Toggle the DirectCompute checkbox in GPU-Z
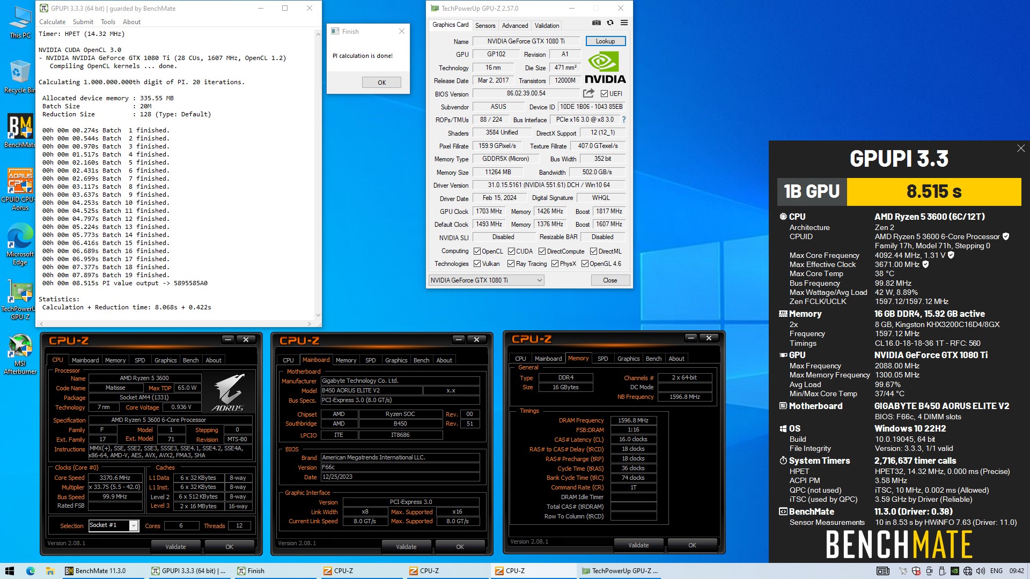This screenshot has width=1030, height=579. (542, 251)
